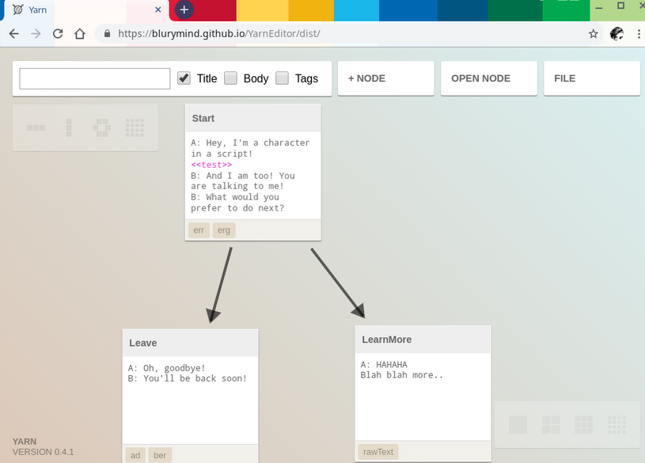
Task: Select the single-square zoom level icon
Action: [x=518, y=425]
